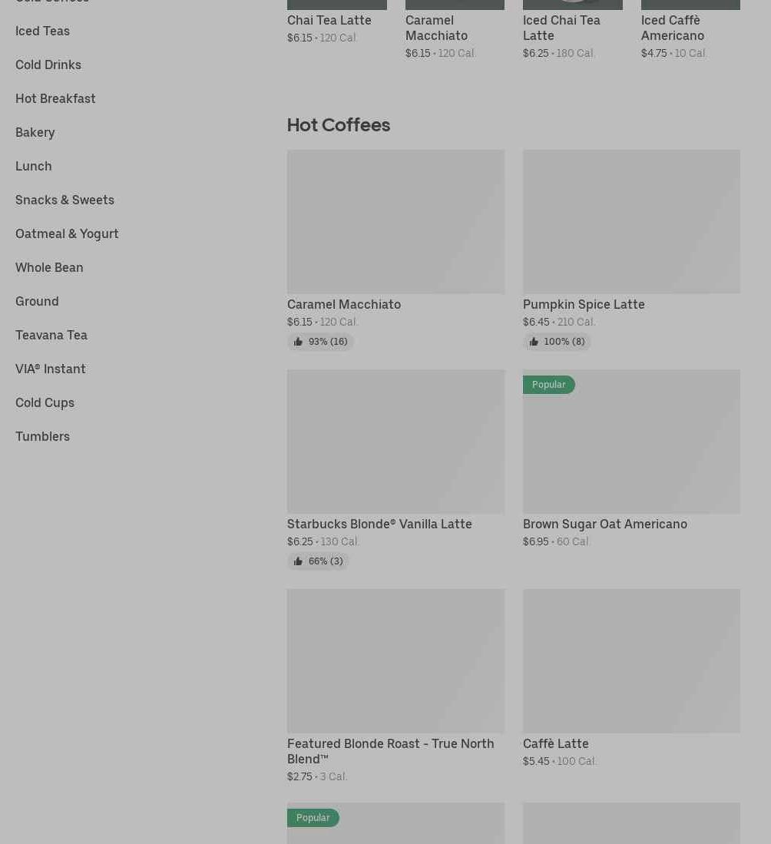This screenshot has width=771, height=844.
Task: Navigate to Snacks & Sweets section
Action: click(x=65, y=200)
